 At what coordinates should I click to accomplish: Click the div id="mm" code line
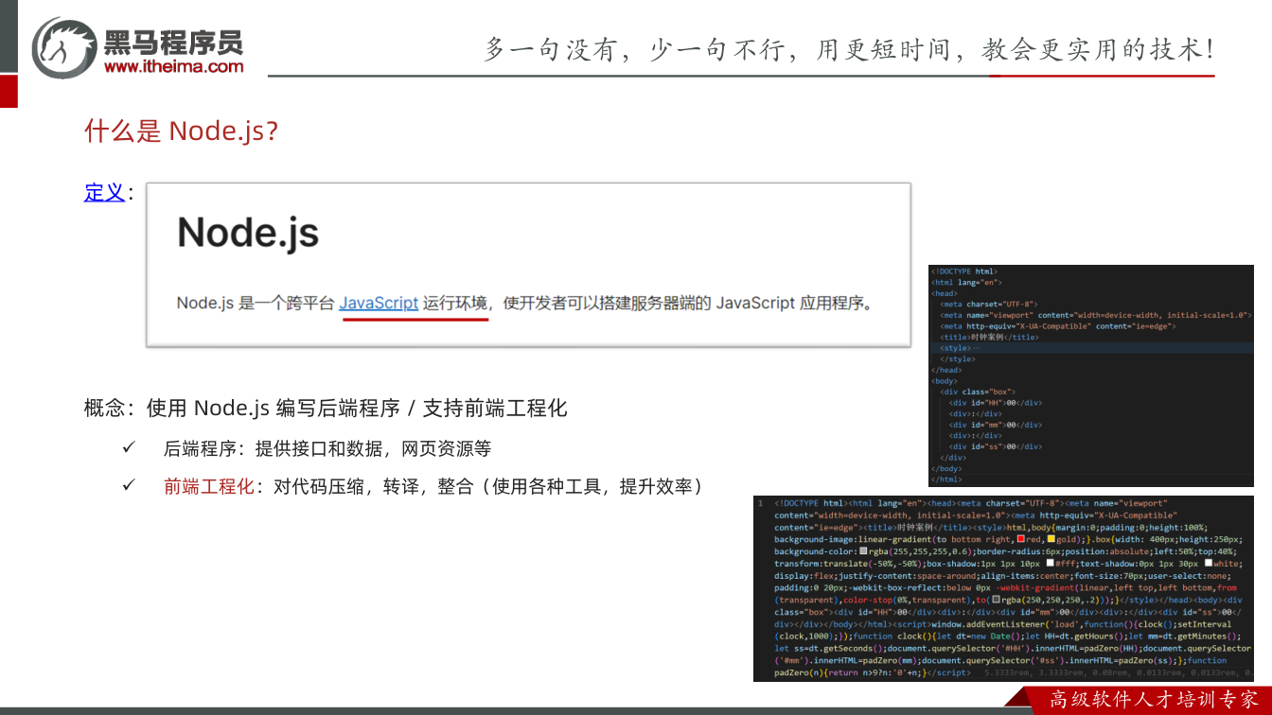click(996, 425)
